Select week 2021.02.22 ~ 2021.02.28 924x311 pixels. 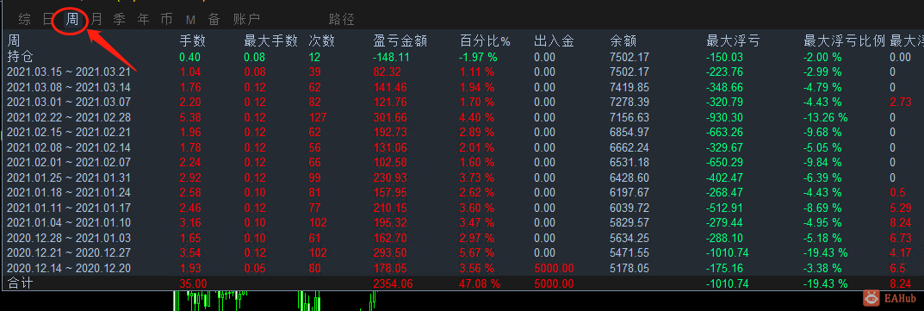(x=68, y=117)
